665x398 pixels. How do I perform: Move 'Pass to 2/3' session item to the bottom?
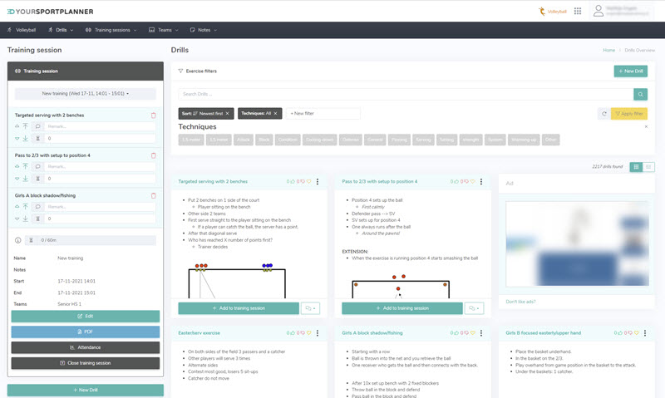click(27, 178)
